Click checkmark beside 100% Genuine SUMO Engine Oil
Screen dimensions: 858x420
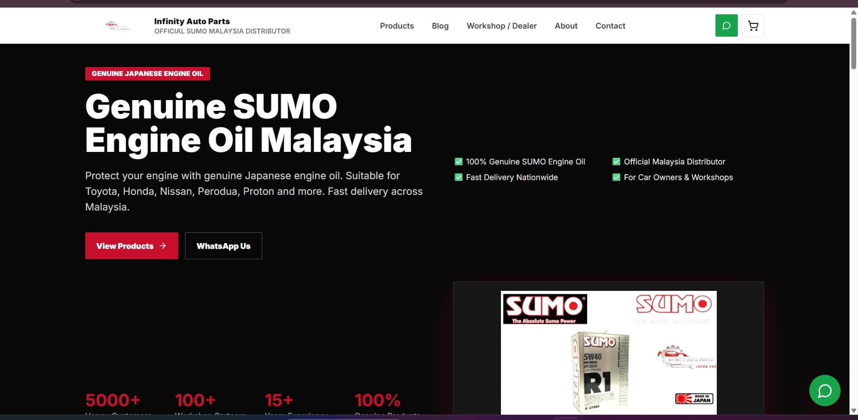[x=458, y=162]
